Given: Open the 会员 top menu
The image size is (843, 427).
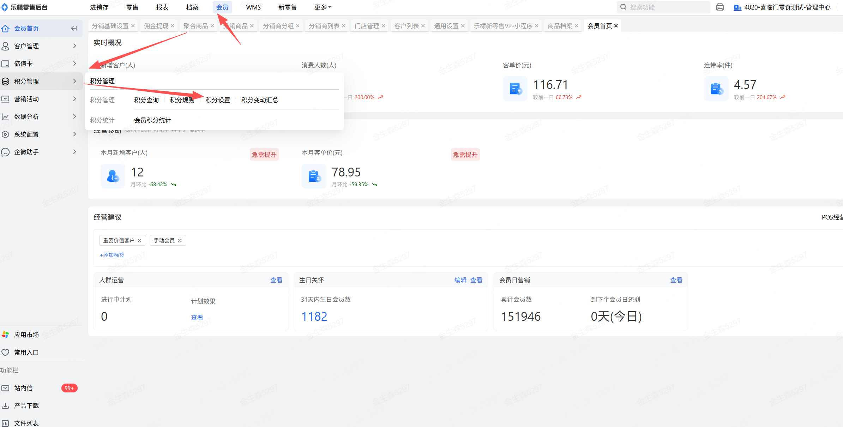Looking at the screenshot, I should pyautogui.click(x=222, y=7).
